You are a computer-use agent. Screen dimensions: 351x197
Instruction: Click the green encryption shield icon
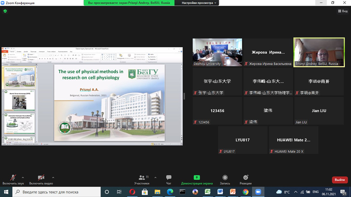(x=5, y=11)
